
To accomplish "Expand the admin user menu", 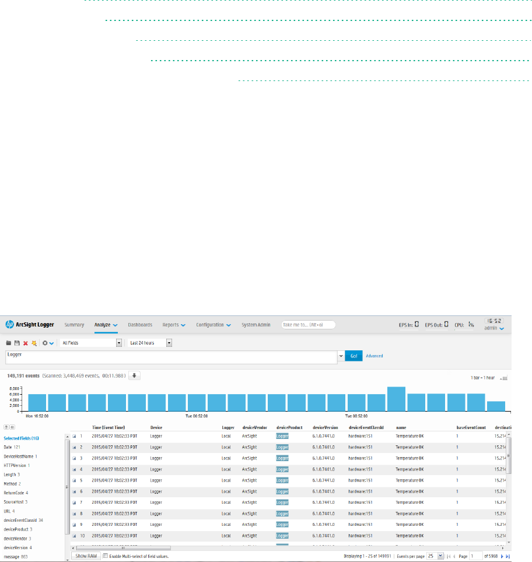I will tap(494, 328).
